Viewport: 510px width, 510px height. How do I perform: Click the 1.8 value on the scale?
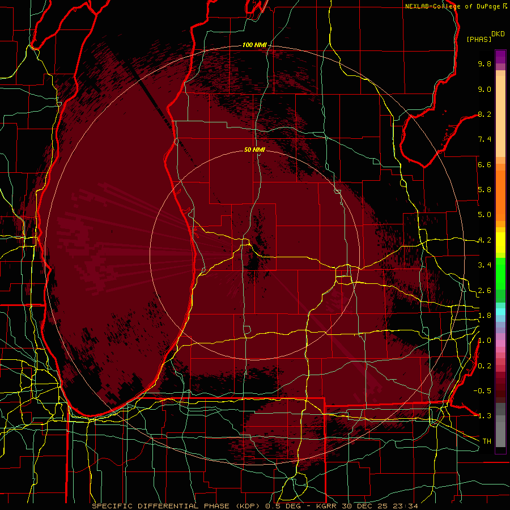pyautogui.click(x=484, y=316)
